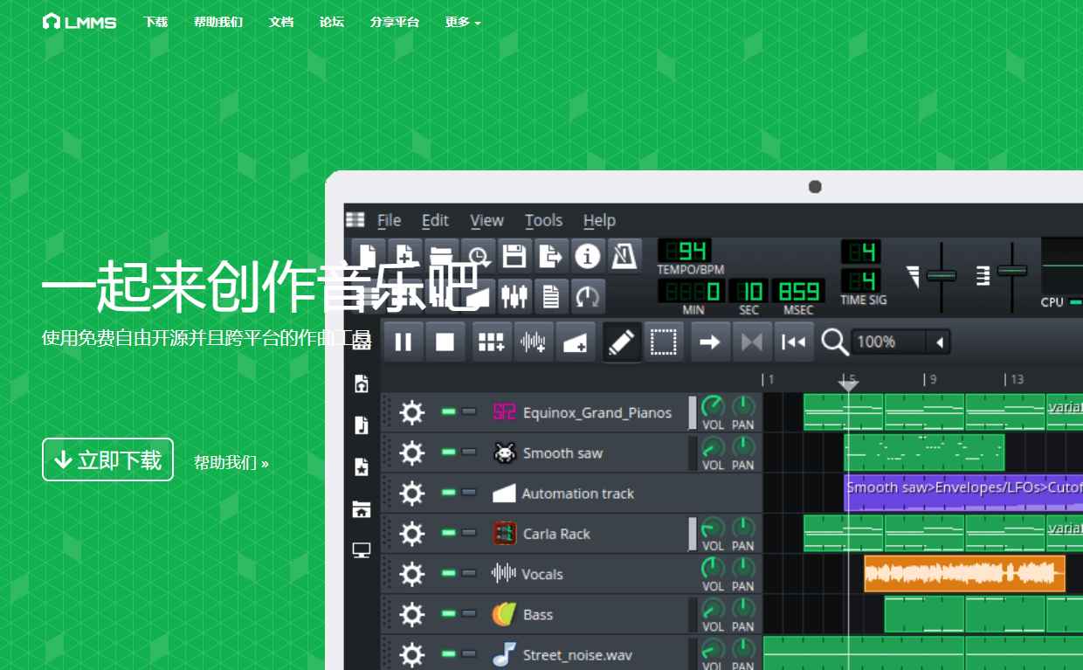Click the 立即下载 download button

(x=107, y=459)
